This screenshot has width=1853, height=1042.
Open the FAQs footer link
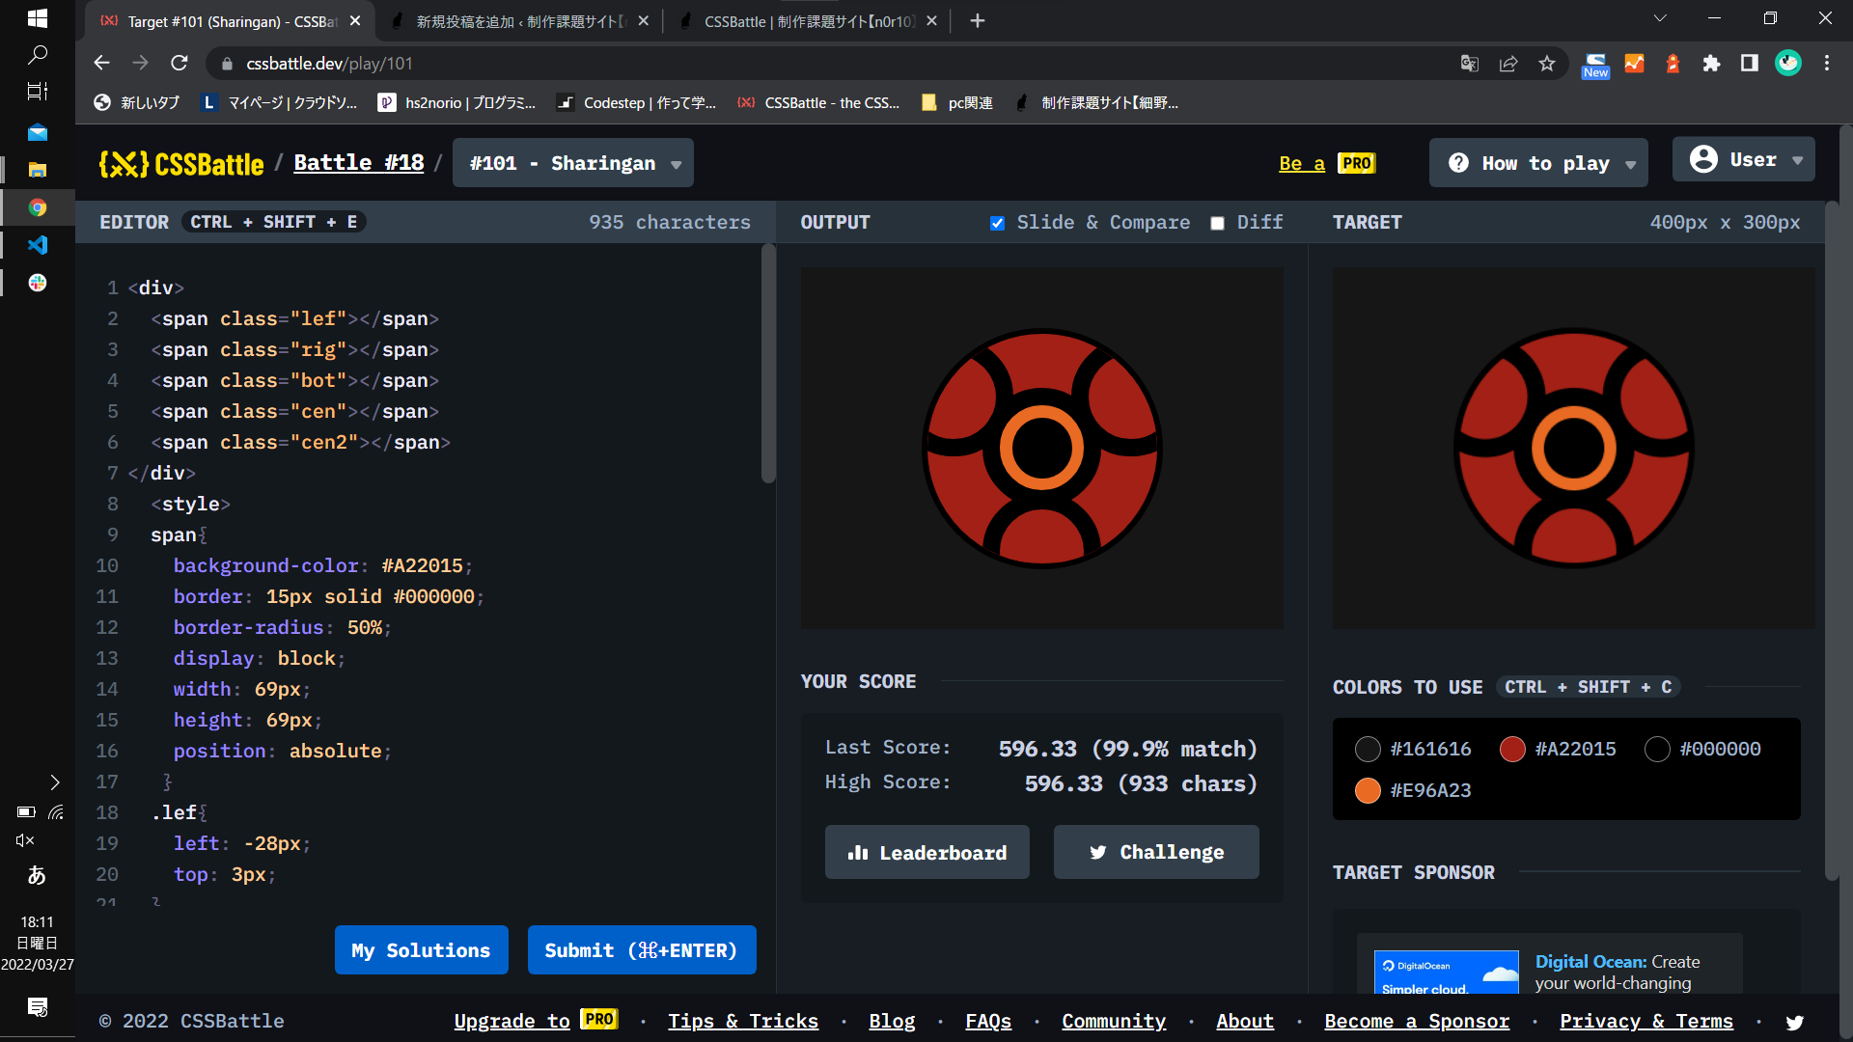[988, 1021]
